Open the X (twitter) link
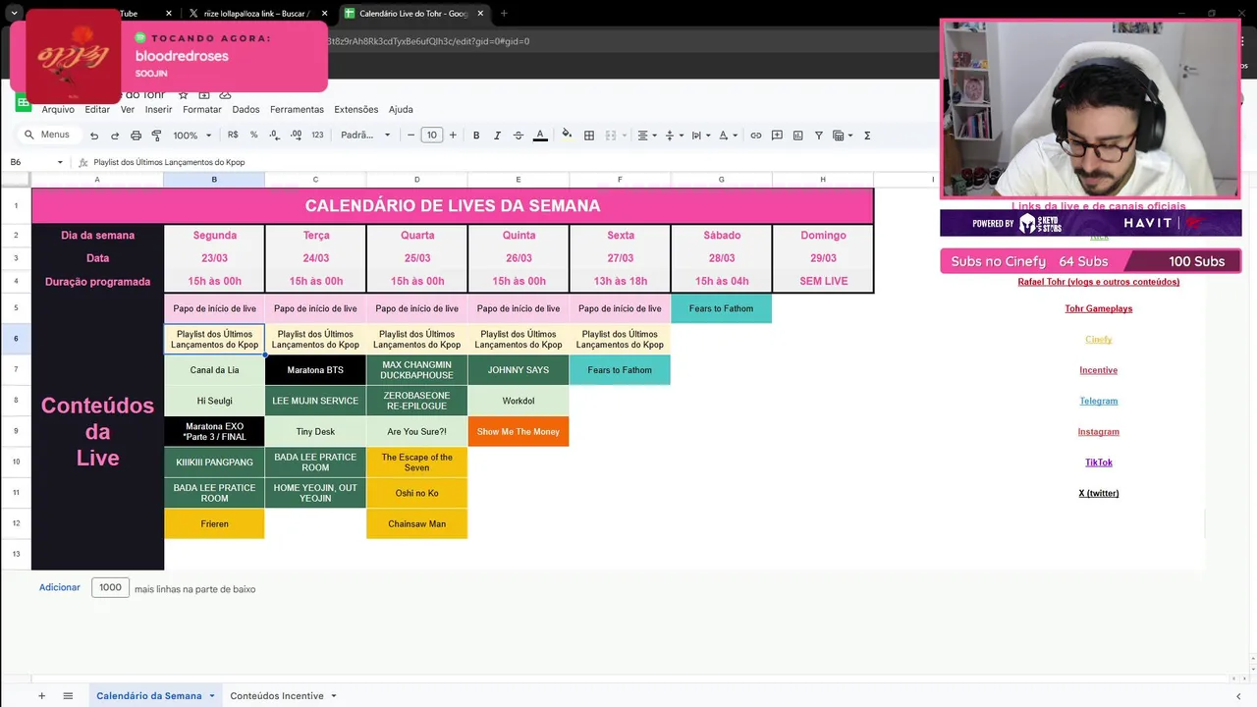This screenshot has height=707, width=1257. [1099, 493]
